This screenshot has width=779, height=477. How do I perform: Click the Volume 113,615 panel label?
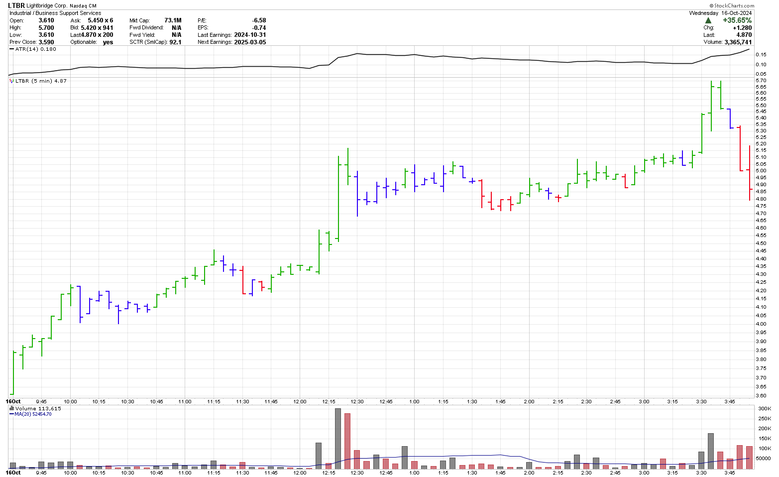coord(38,408)
